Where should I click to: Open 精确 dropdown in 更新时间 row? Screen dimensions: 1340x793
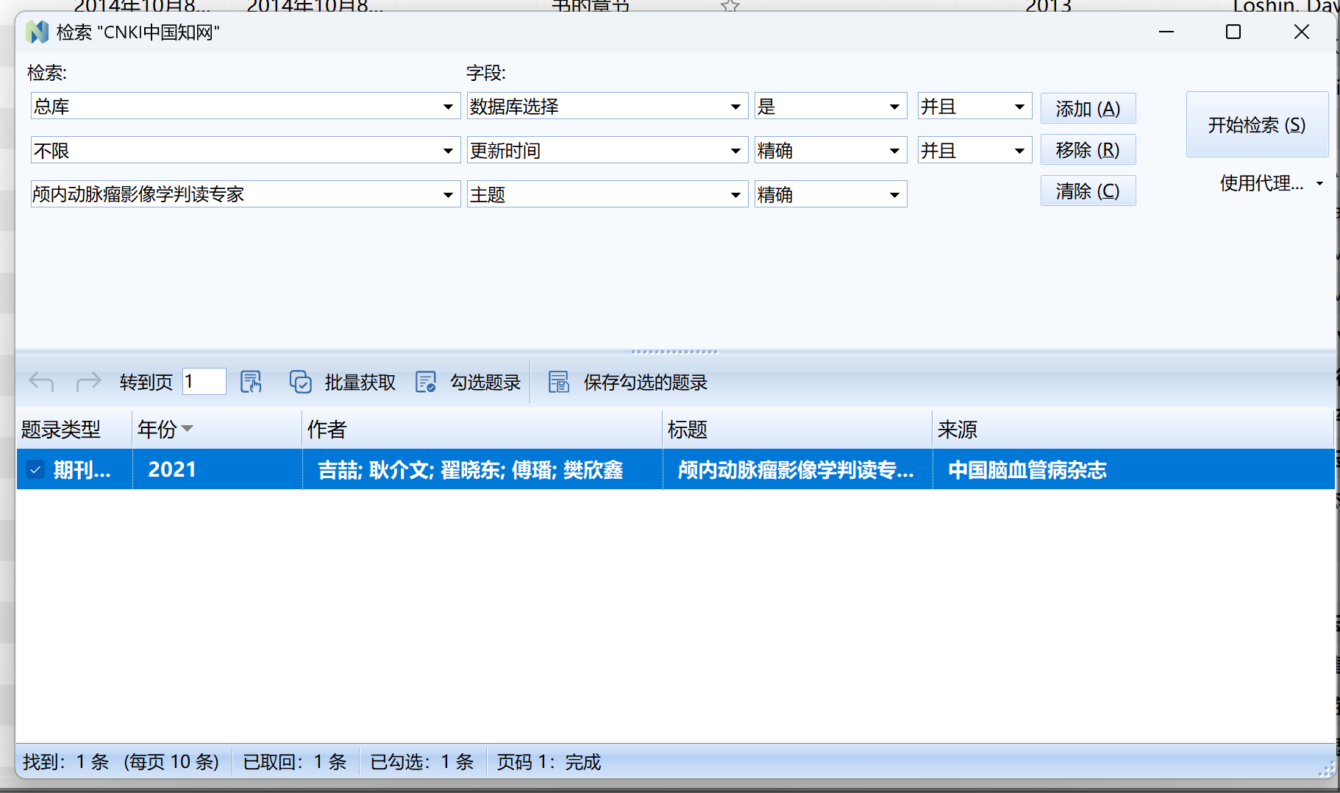[x=894, y=151]
